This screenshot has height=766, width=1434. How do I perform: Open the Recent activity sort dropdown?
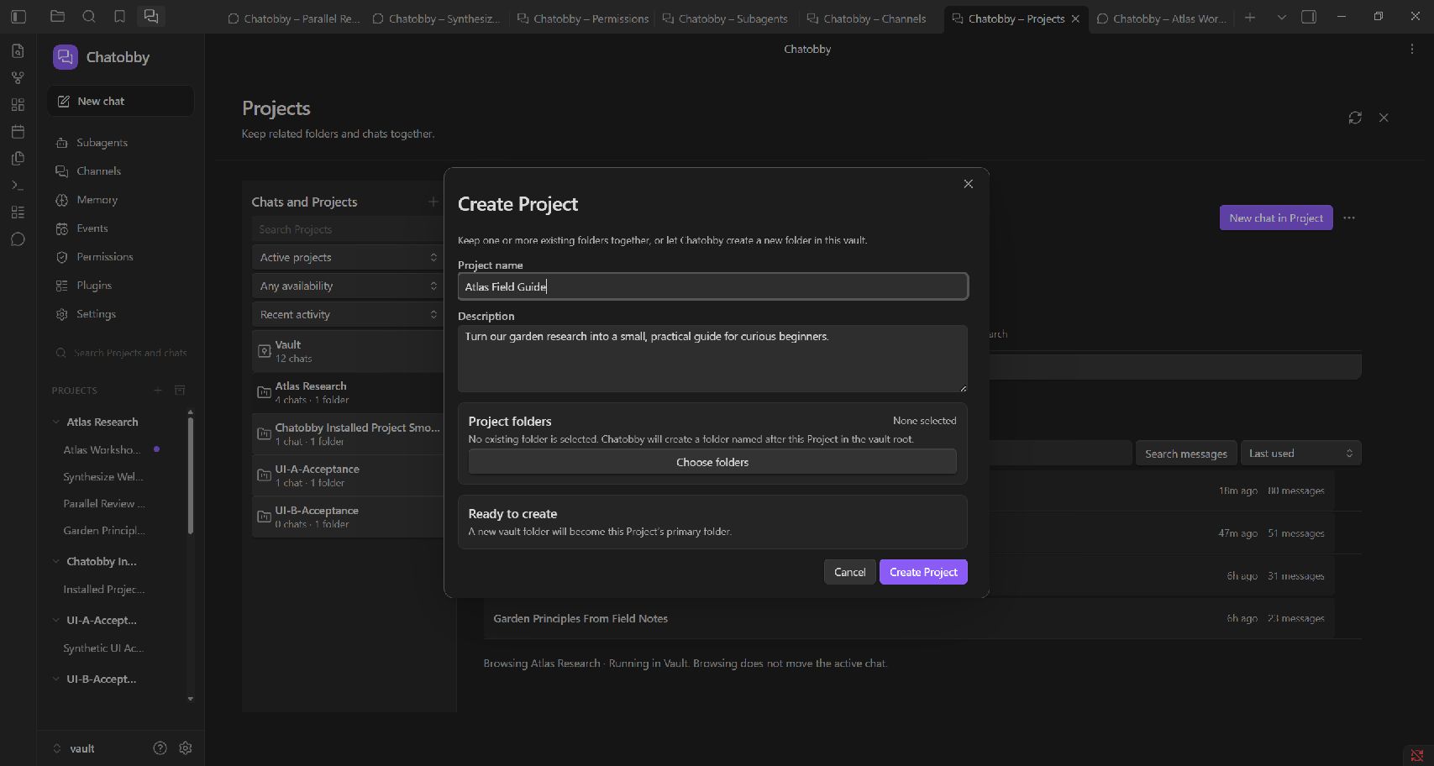(x=348, y=315)
